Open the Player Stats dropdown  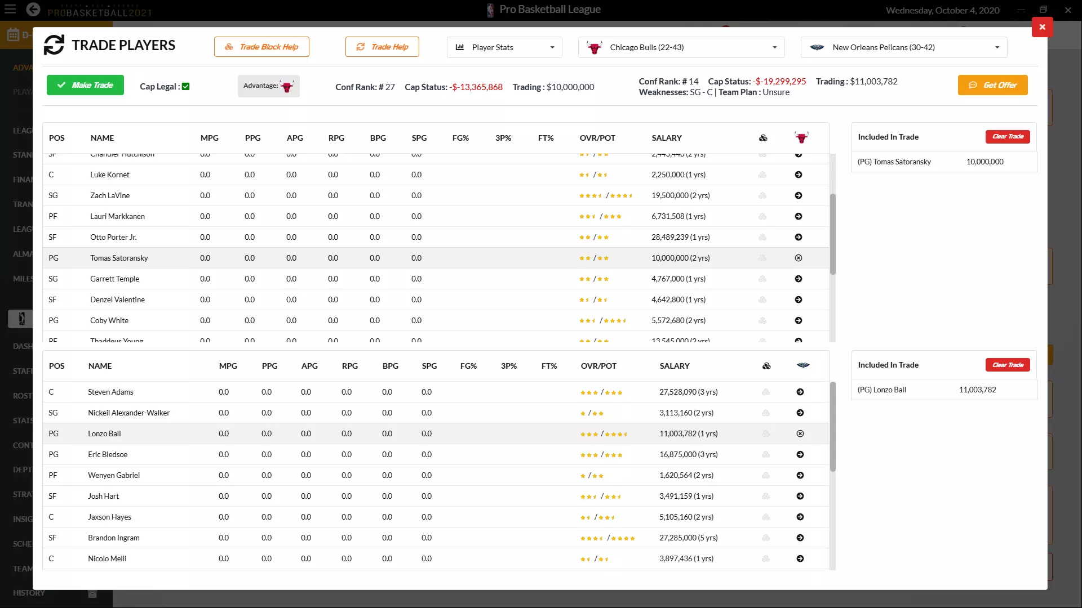[505, 47]
